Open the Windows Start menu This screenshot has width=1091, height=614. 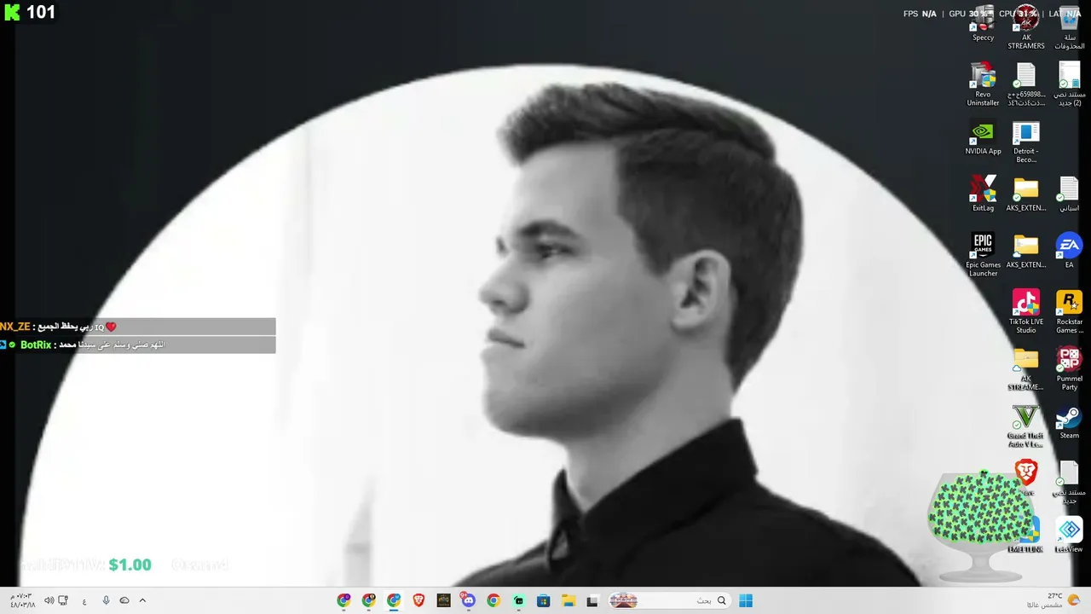[x=746, y=600]
